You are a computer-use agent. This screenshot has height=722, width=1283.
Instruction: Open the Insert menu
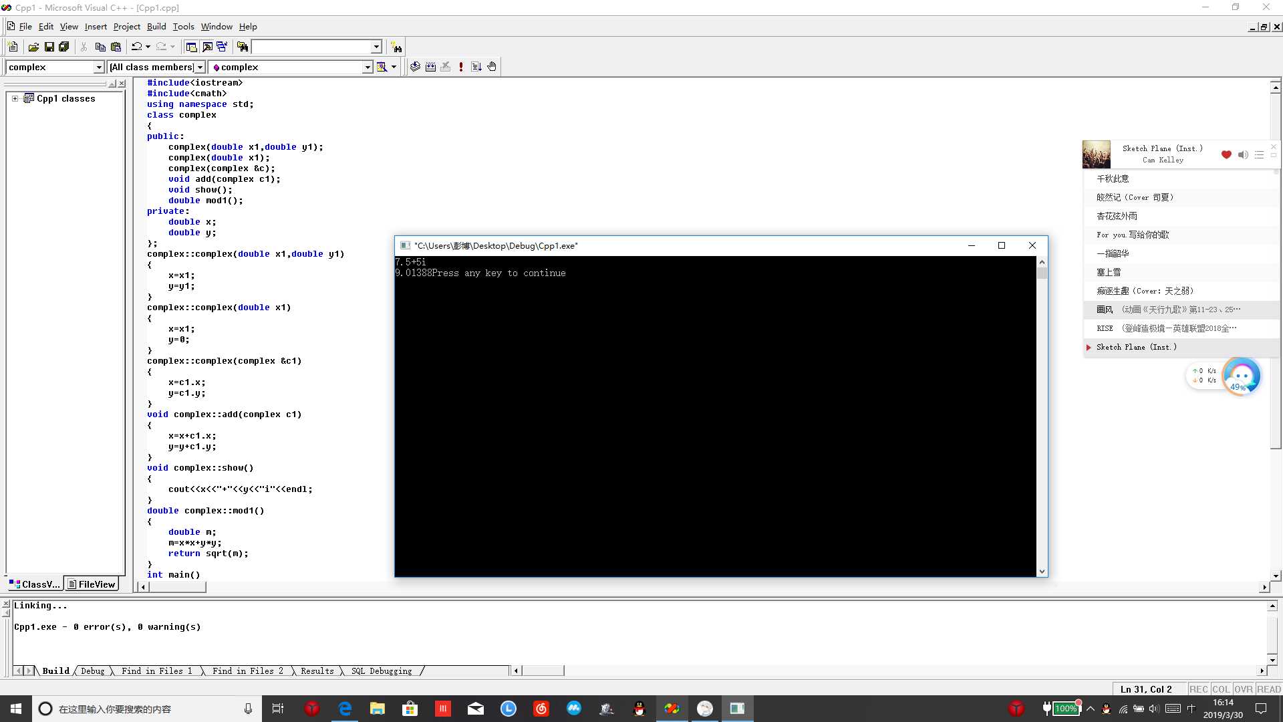pos(96,27)
